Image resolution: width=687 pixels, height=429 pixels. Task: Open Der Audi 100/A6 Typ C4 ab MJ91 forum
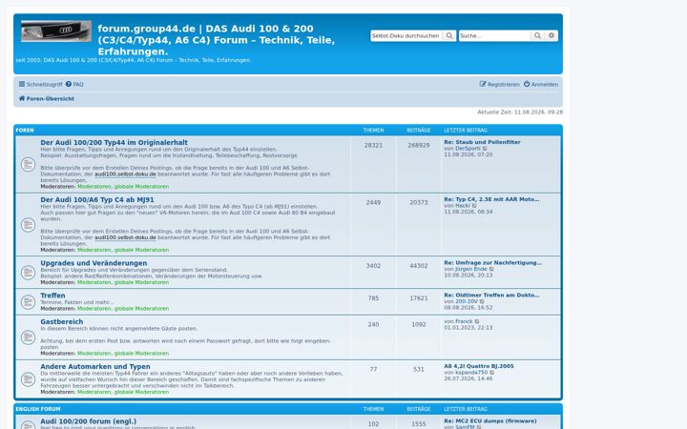pyautogui.click(x=97, y=199)
